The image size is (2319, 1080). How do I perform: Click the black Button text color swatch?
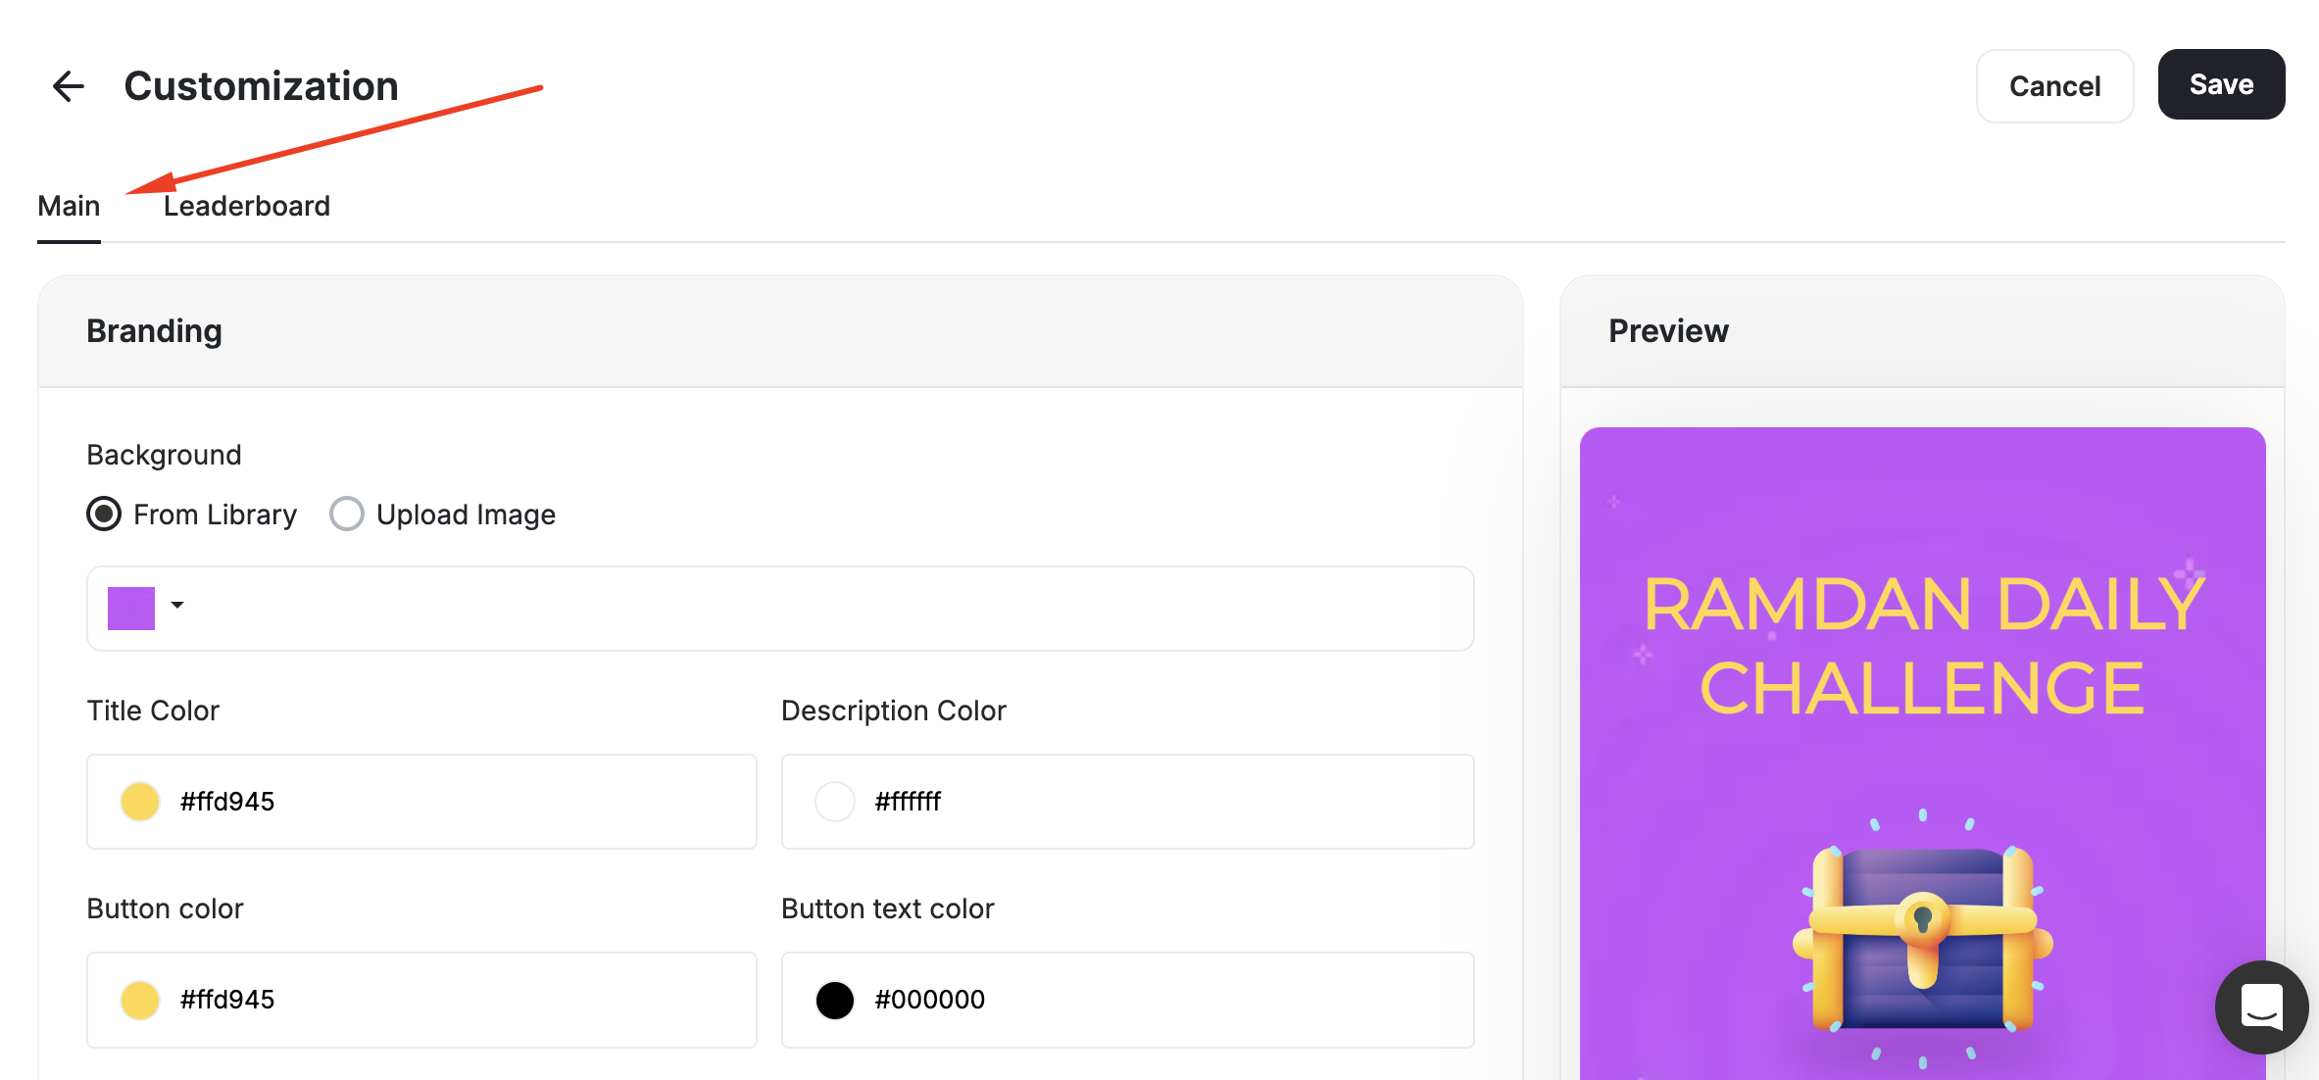(834, 1000)
